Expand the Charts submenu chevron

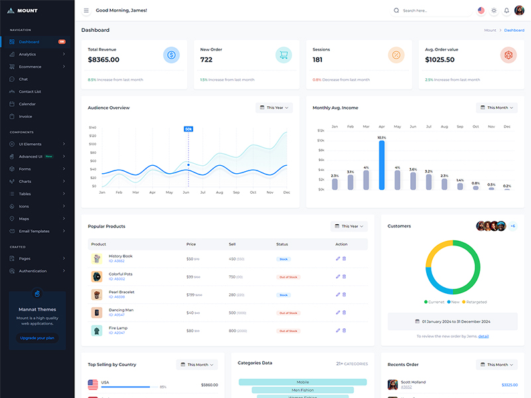pos(64,181)
